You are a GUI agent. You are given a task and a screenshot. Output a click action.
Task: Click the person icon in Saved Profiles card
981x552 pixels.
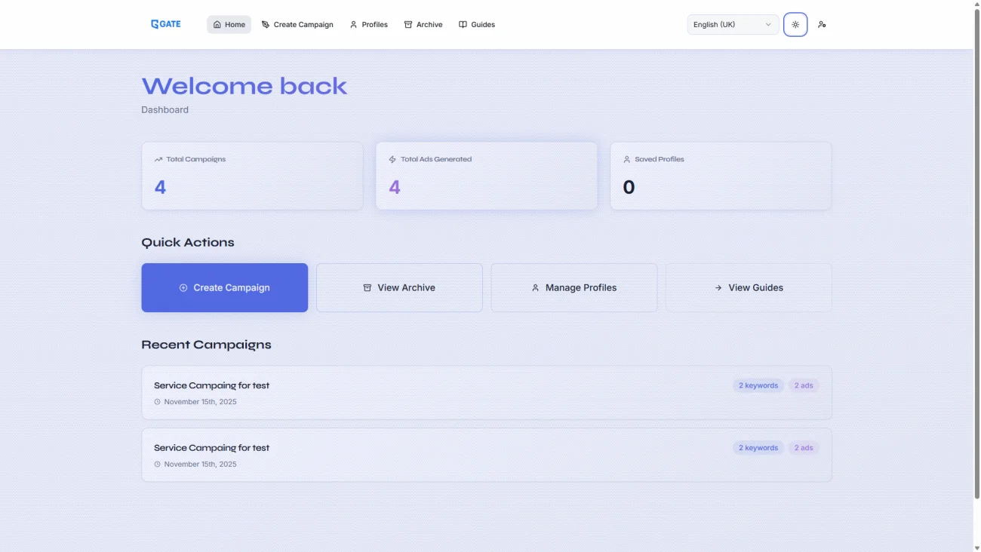pyautogui.click(x=626, y=160)
